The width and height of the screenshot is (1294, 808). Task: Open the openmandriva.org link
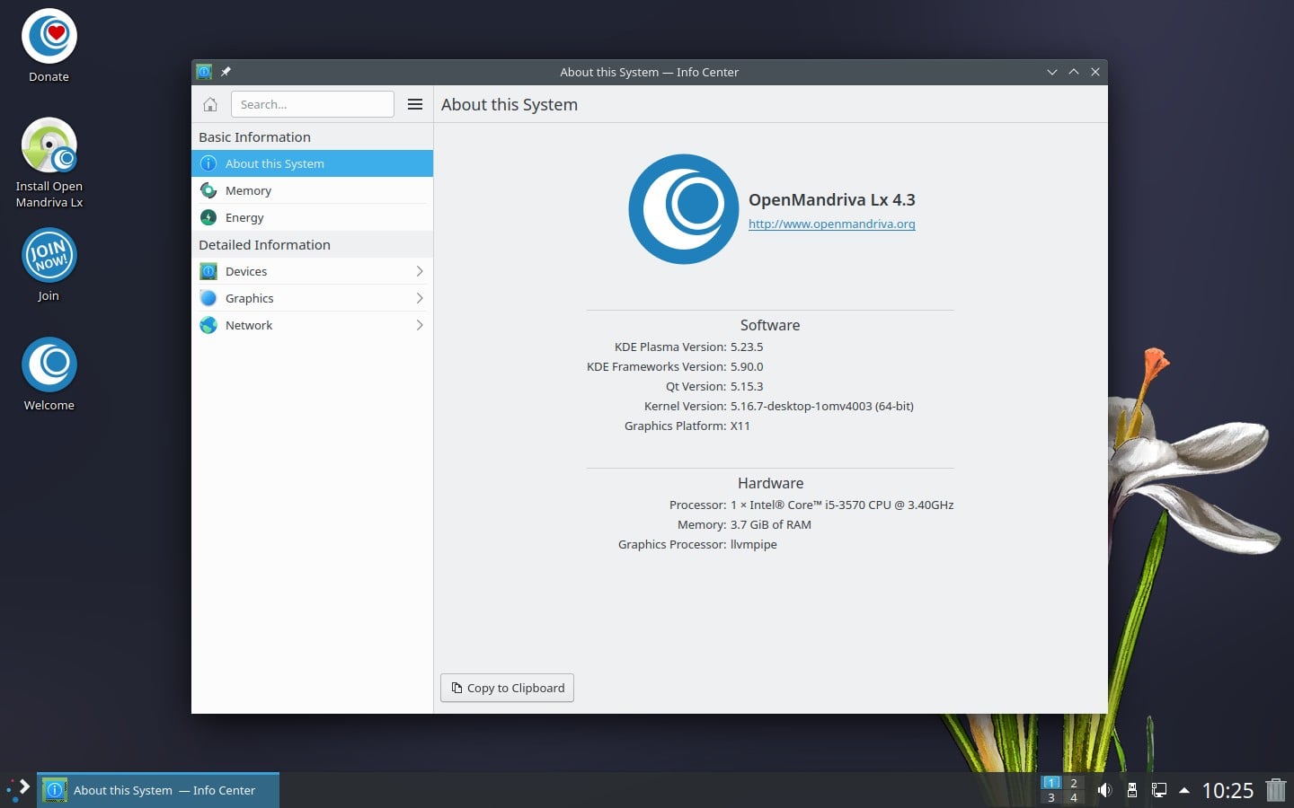click(x=831, y=224)
